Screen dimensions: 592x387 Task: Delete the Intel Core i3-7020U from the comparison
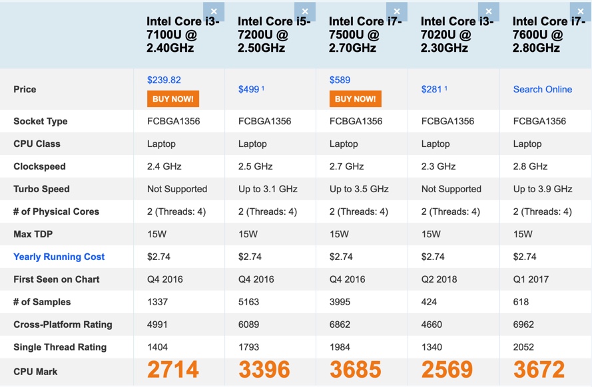(x=489, y=11)
